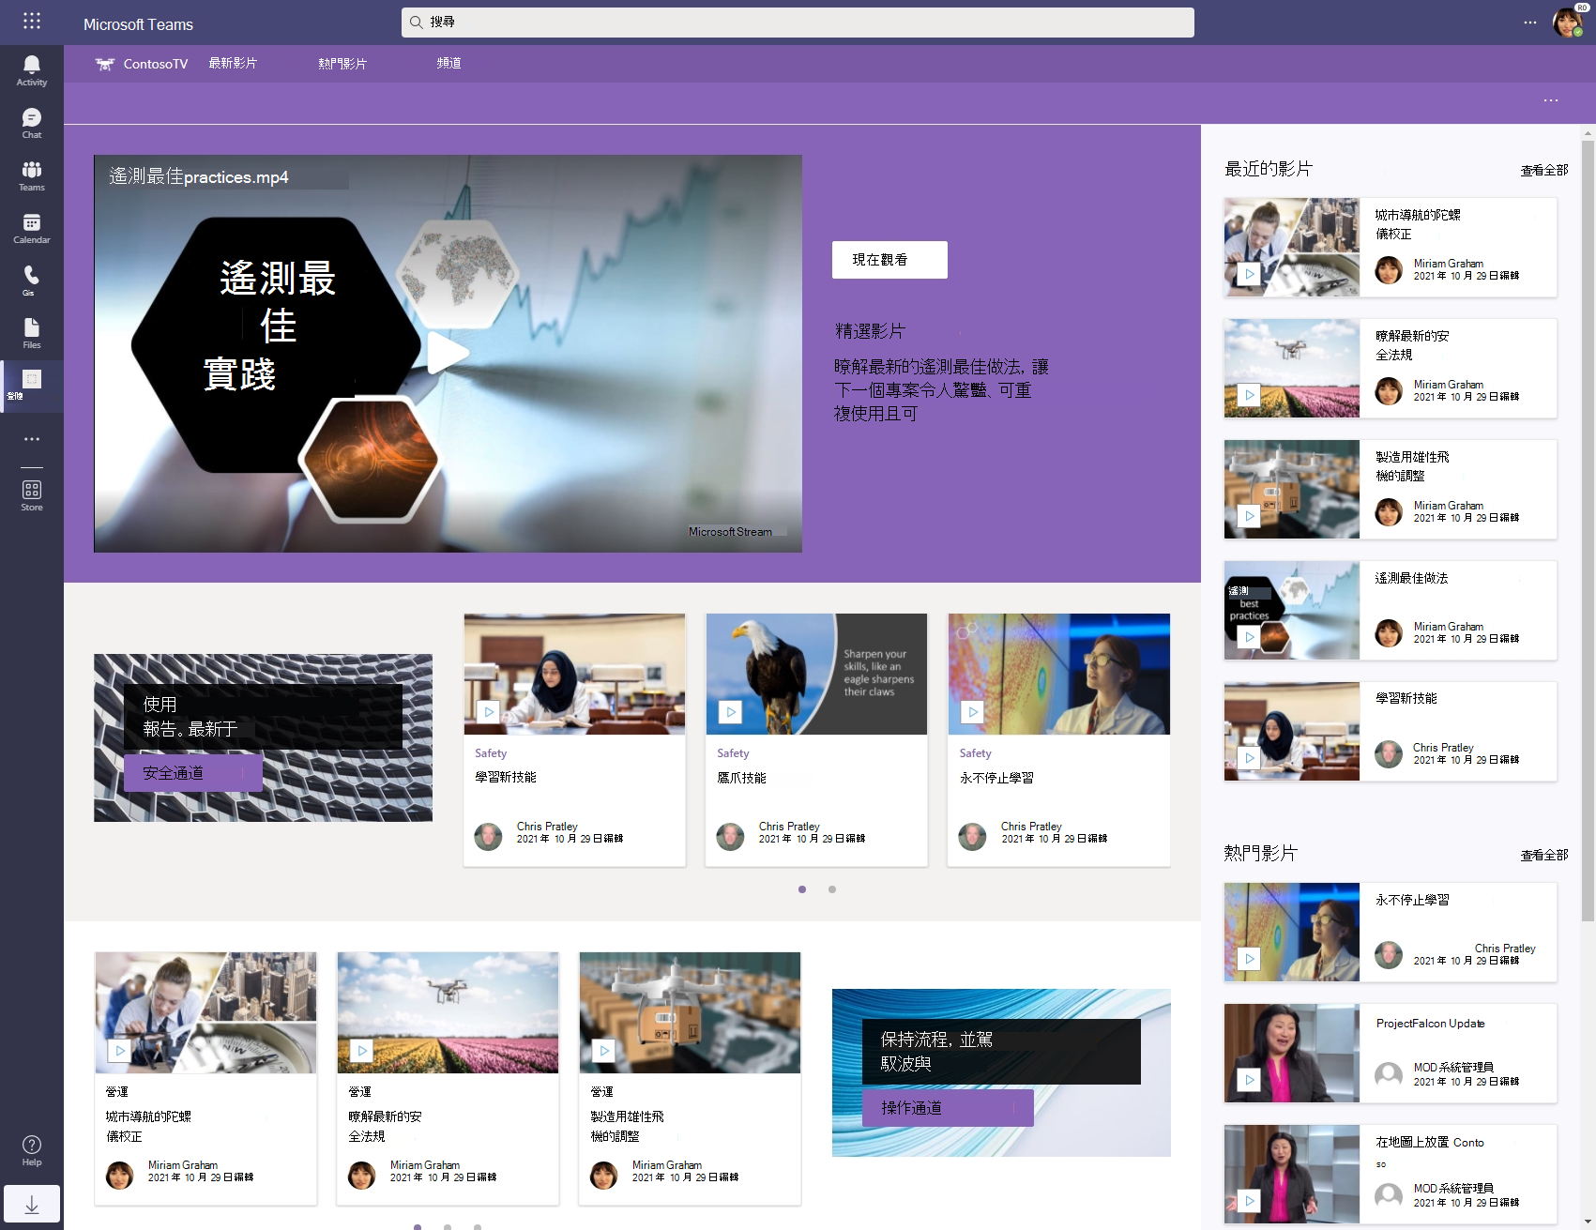The height and width of the screenshot is (1230, 1596).
Task: Switch to the 頻道 tab
Action: (x=449, y=63)
